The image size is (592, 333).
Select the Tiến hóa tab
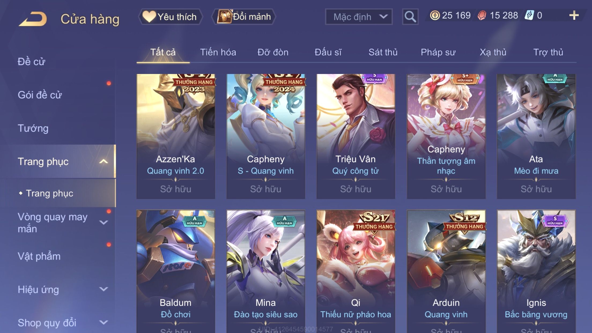click(x=218, y=52)
